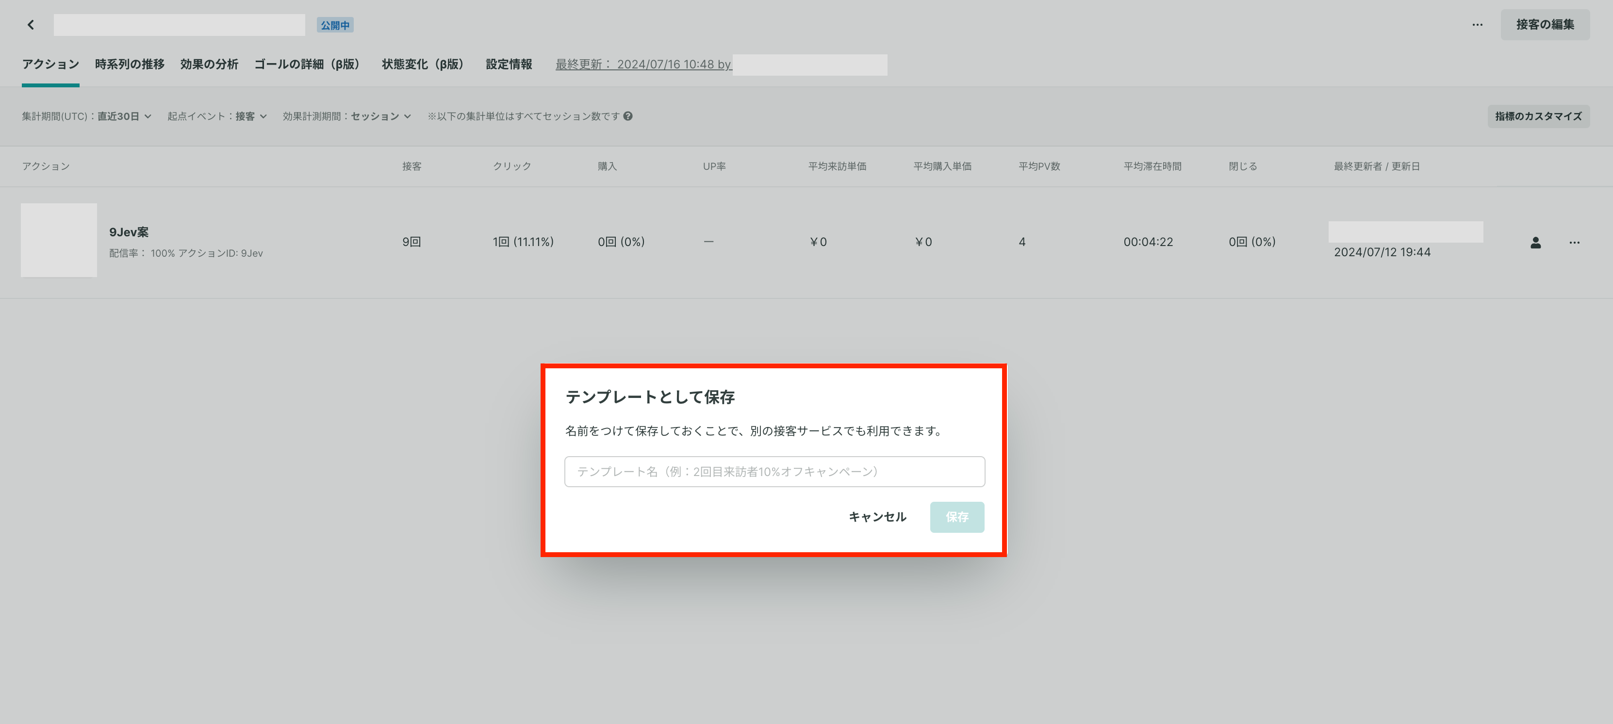1613x724 pixels.
Task: Click the help question mark icon
Action: [628, 116]
